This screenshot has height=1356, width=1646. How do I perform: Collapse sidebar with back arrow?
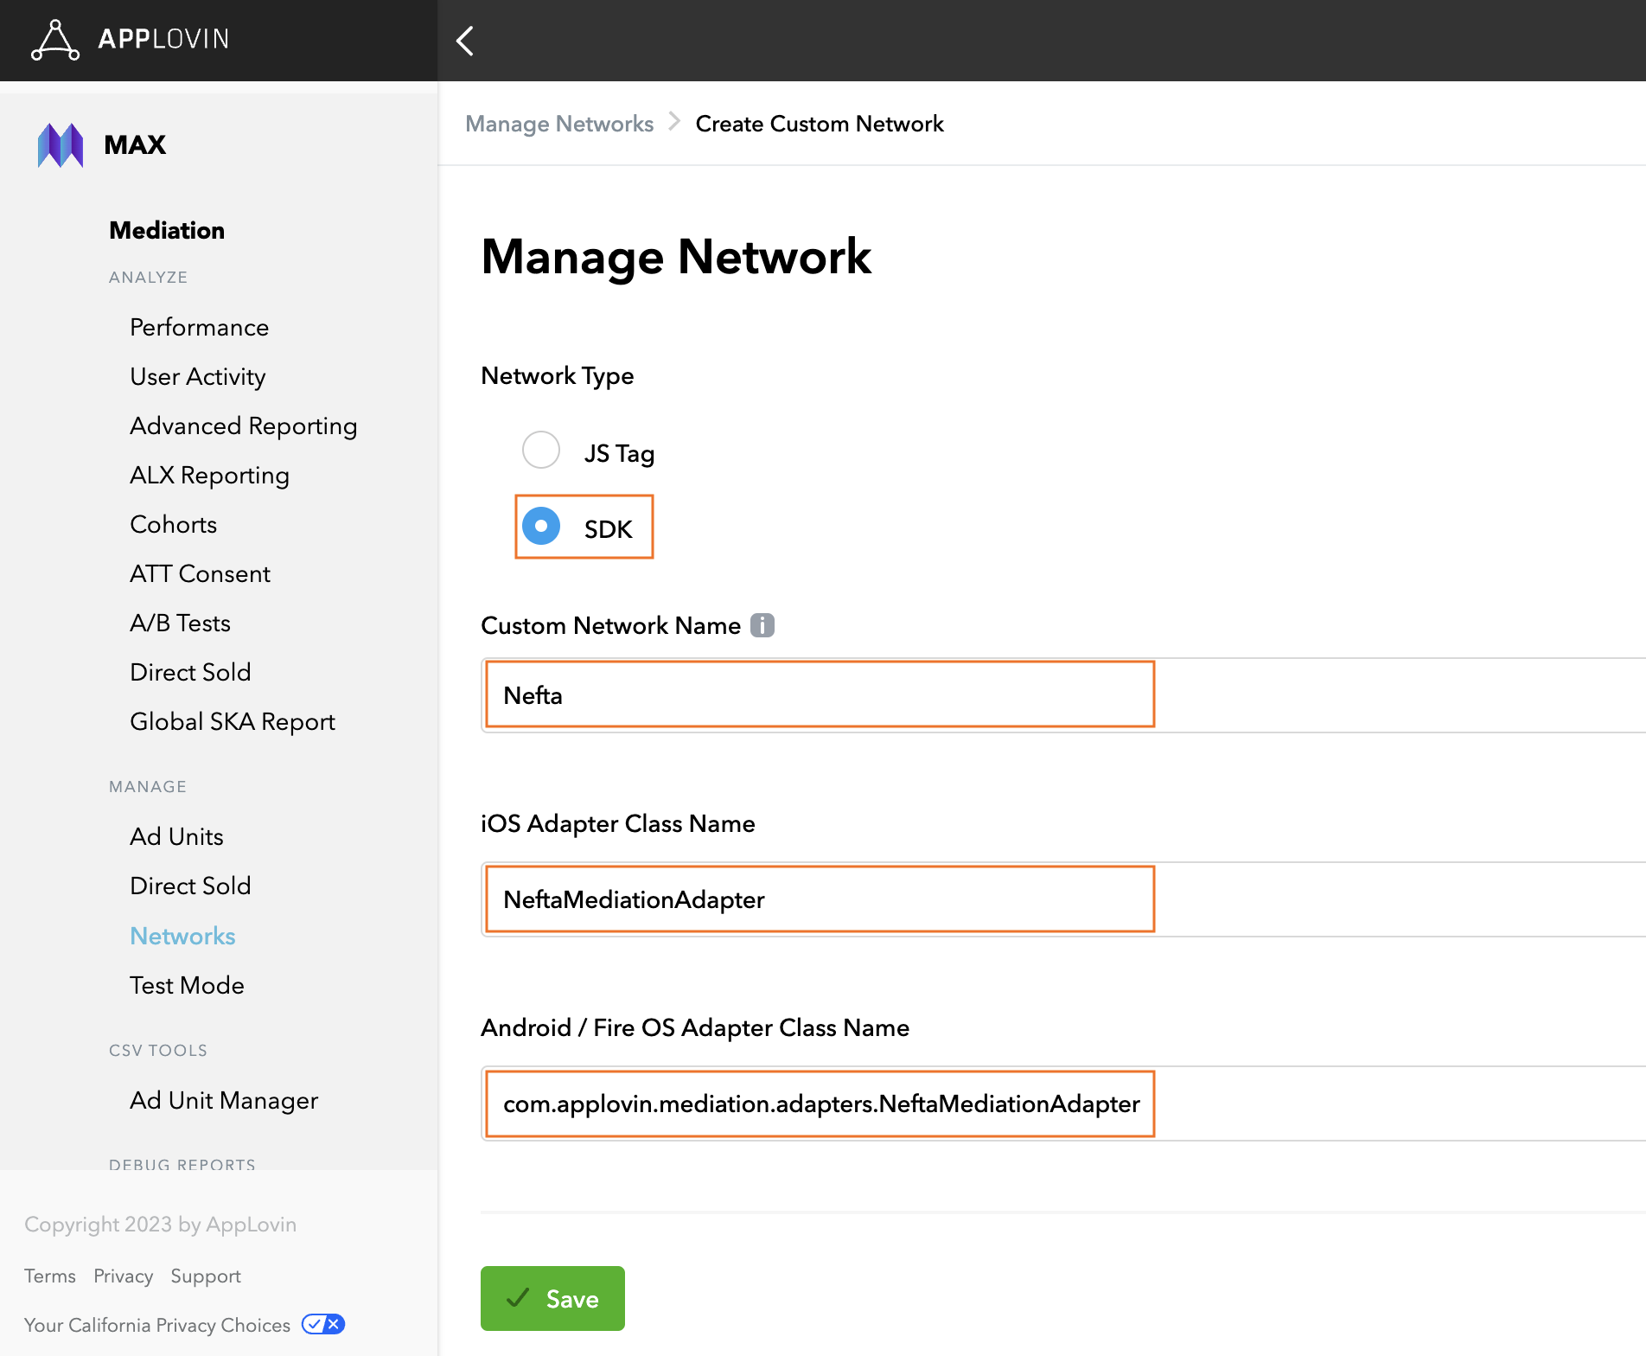[465, 41]
